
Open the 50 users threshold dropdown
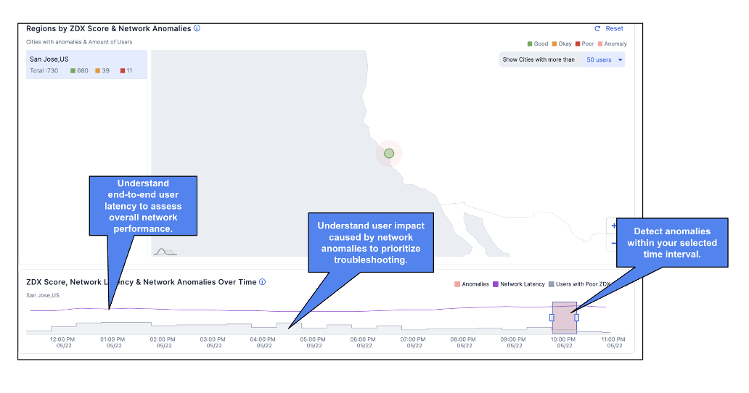point(604,59)
